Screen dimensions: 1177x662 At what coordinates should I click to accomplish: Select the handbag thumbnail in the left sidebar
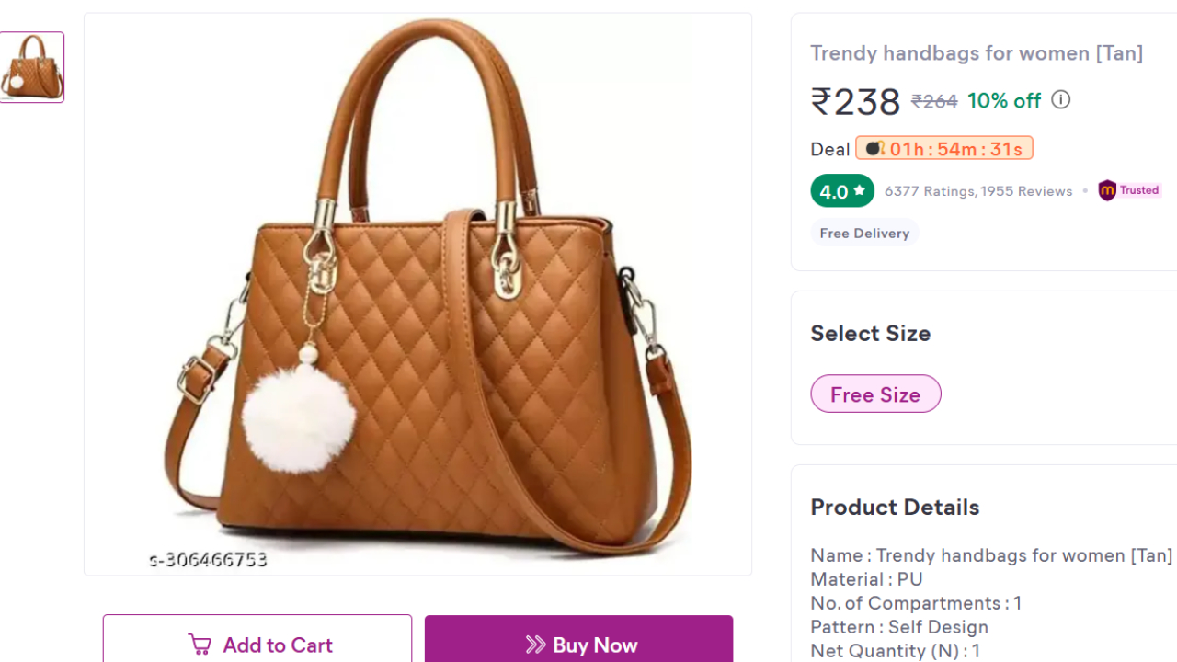pyautogui.click(x=32, y=66)
